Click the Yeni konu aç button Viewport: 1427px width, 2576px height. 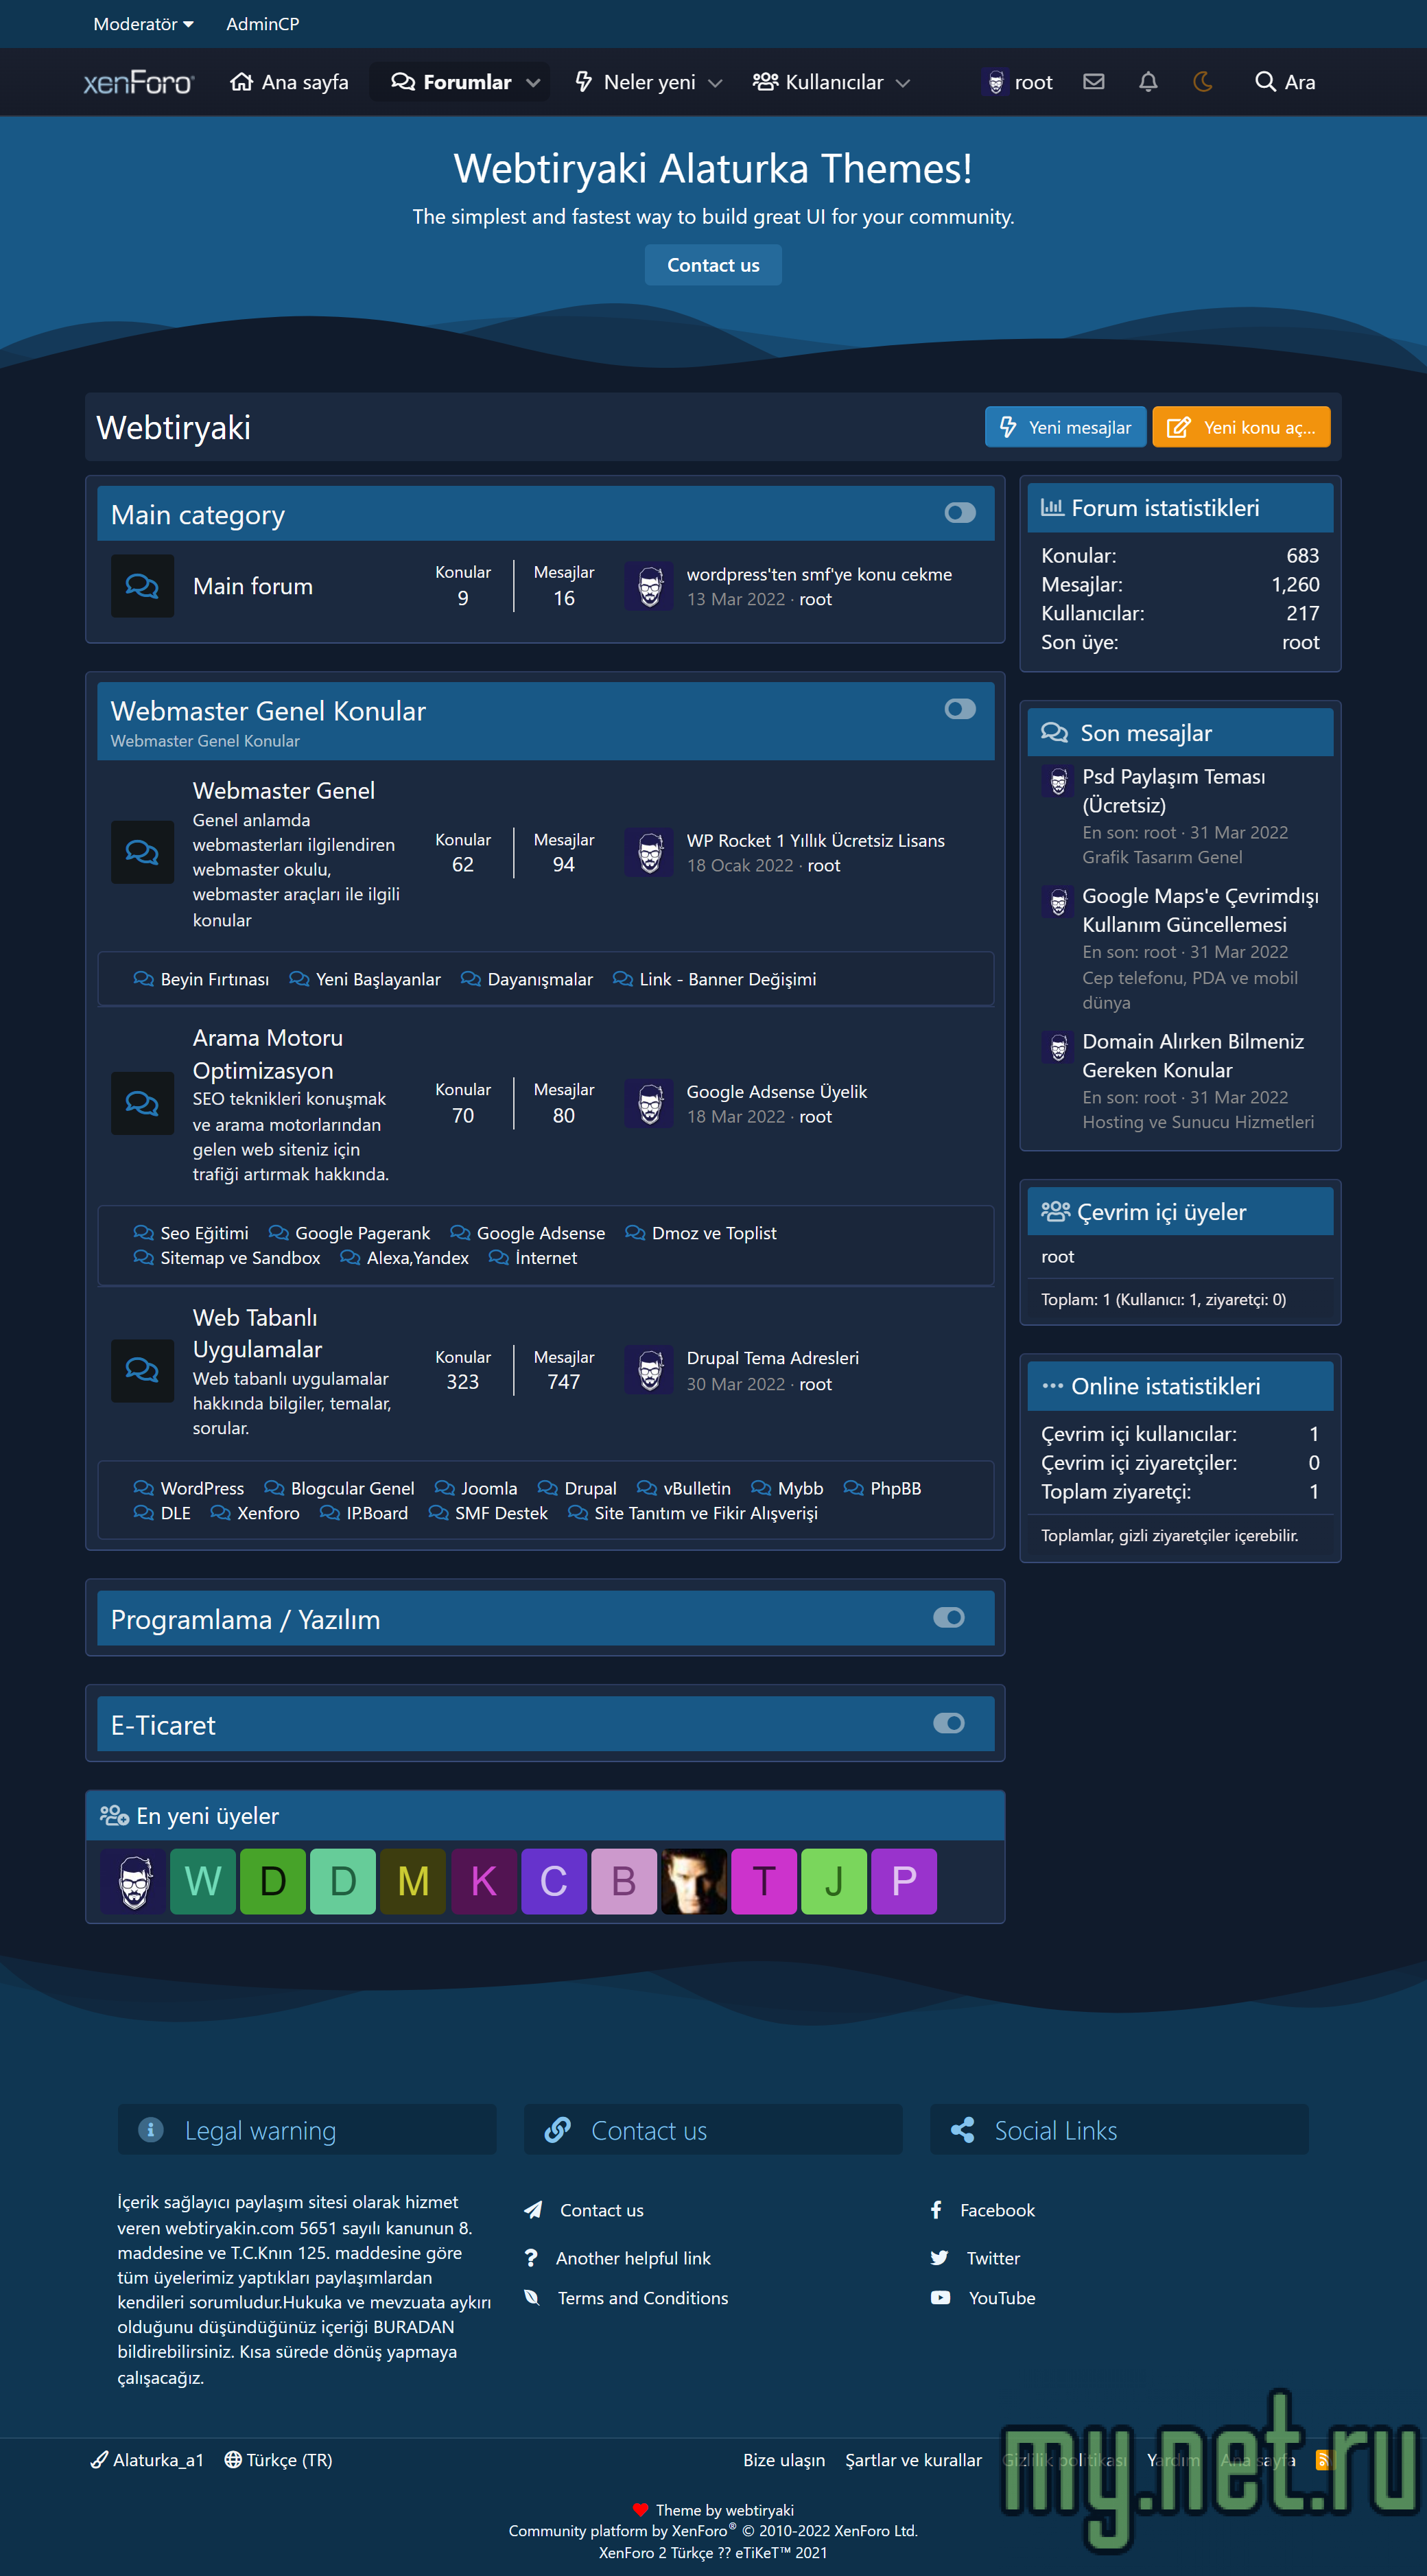[1240, 427]
